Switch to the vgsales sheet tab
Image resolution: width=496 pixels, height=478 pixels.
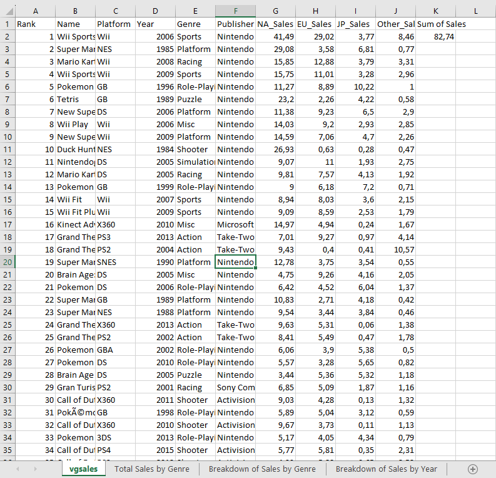click(x=84, y=469)
